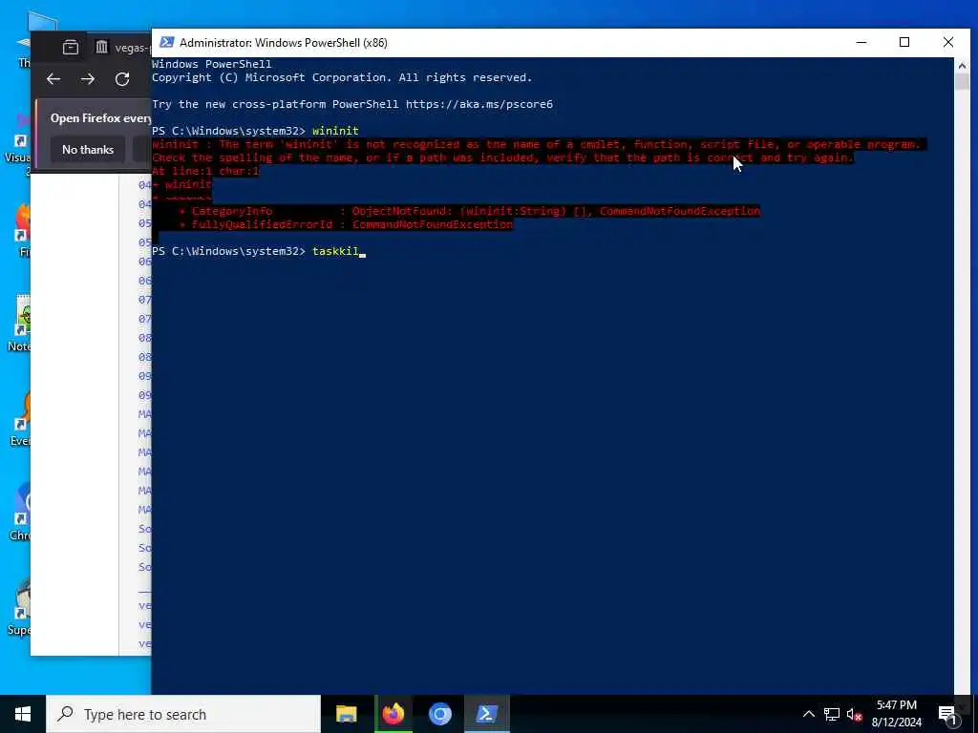Screen dimensions: 978x733
Task: Click the taskbar search box
Action: [x=183, y=714]
